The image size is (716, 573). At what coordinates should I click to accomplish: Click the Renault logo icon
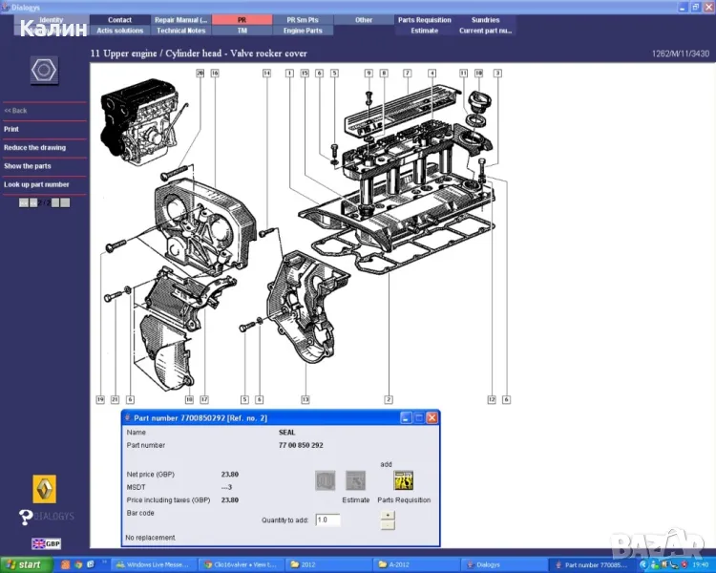(44, 488)
